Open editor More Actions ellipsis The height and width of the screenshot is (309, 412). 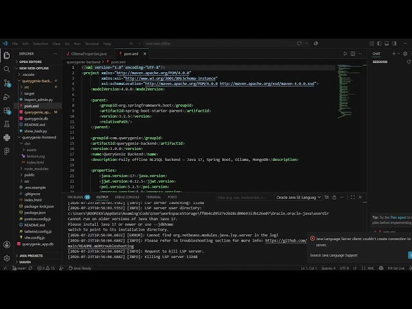(x=360, y=54)
